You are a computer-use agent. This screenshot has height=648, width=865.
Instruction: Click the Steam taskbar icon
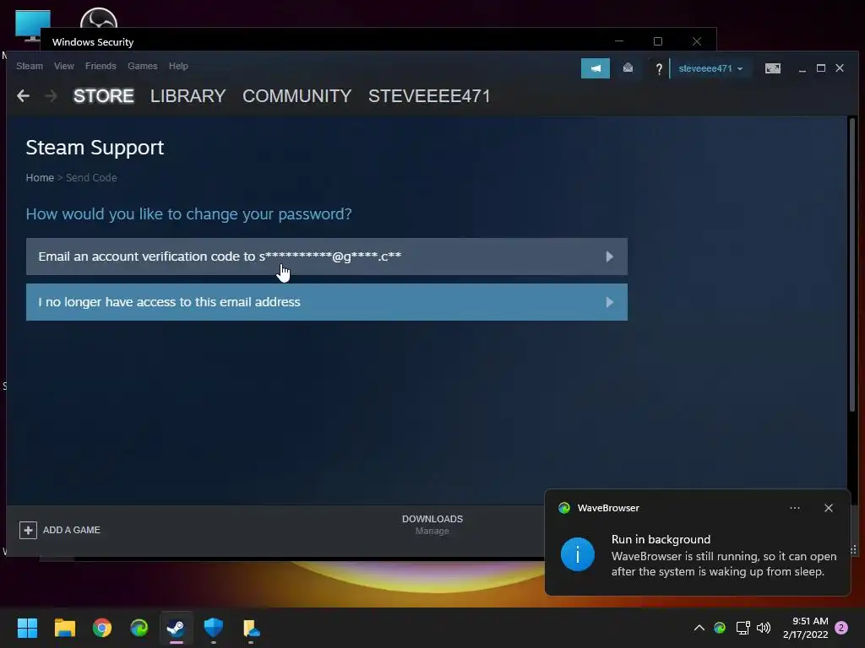pyautogui.click(x=177, y=628)
